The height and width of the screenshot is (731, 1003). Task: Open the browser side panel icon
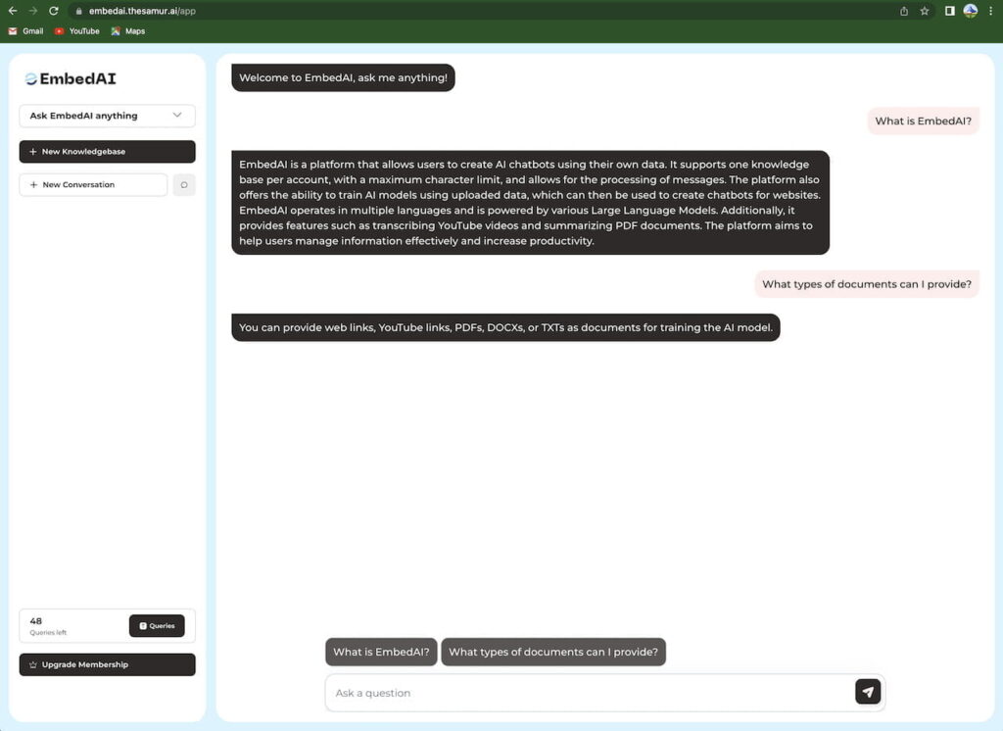point(950,11)
